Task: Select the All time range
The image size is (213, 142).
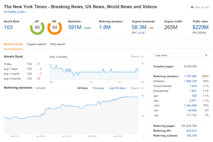Action: tap(82, 88)
